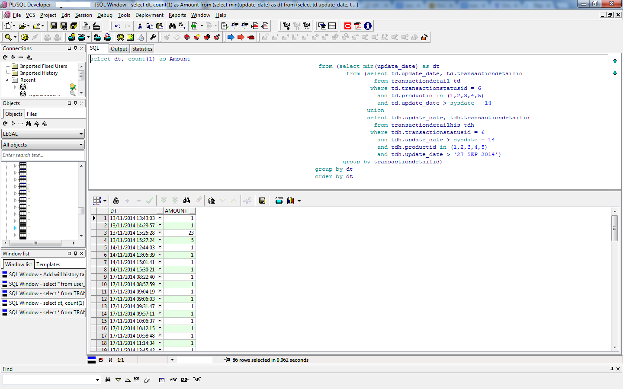Expand the Recent connections tree node
Viewport: 623px width, 389px height.
(7, 80)
